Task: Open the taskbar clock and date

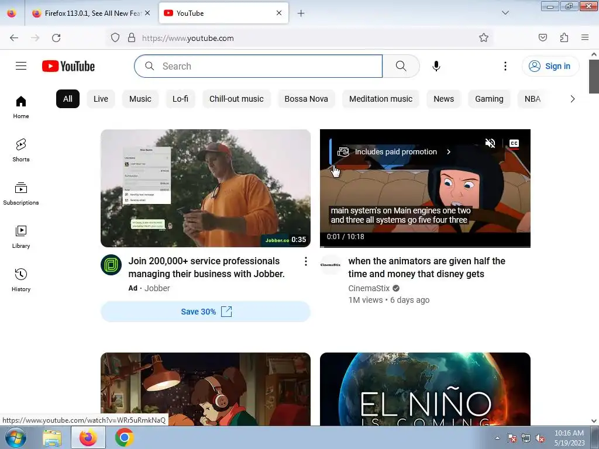Action: point(570,438)
